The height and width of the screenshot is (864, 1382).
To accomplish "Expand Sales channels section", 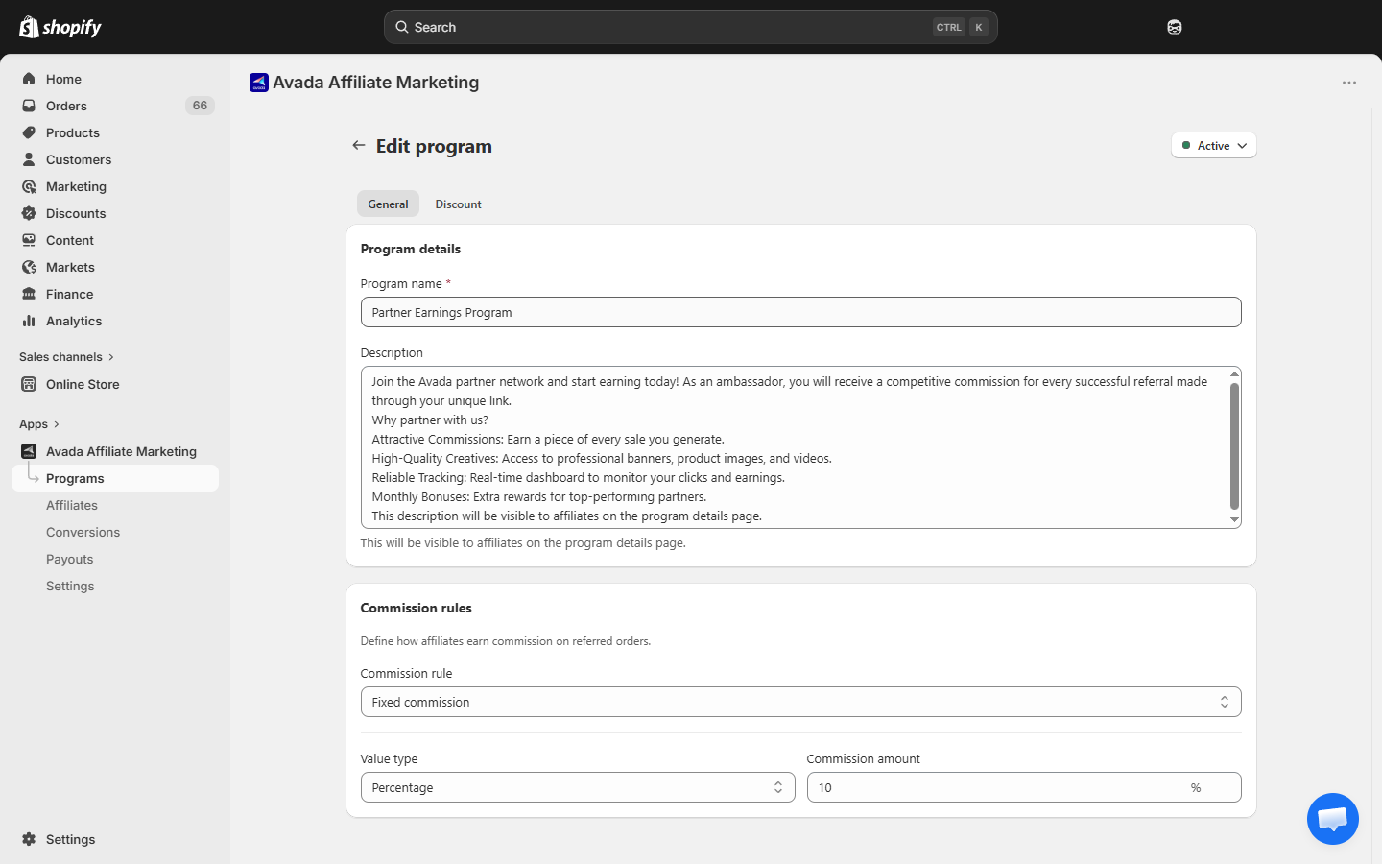I will 67,357.
